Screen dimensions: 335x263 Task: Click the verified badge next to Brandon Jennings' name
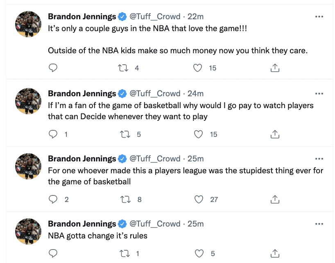click(x=121, y=16)
